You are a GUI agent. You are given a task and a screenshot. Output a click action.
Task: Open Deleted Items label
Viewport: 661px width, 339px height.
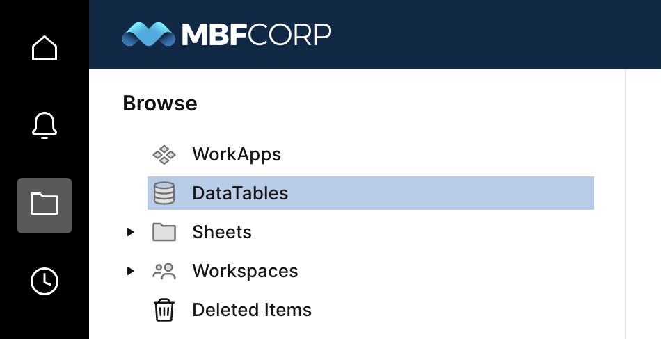point(252,310)
